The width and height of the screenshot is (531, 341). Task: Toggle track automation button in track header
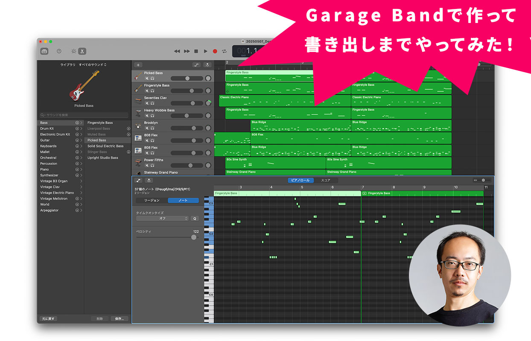[196, 65]
